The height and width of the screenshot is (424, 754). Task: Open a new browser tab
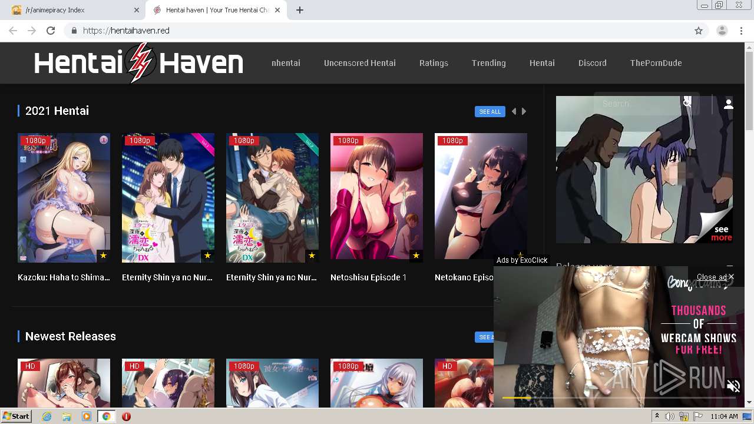pyautogui.click(x=300, y=10)
